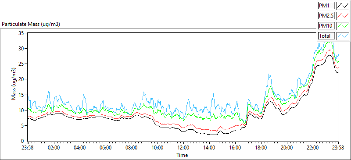The image size is (351, 160).
Task: Click the ending 23:58 x-axis label
Action: pos(338,148)
